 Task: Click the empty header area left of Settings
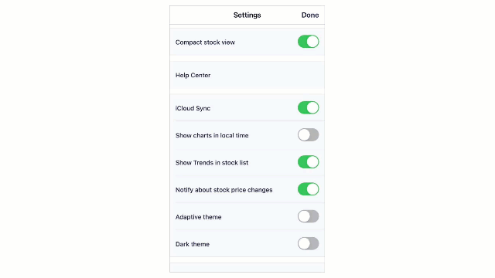201,15
